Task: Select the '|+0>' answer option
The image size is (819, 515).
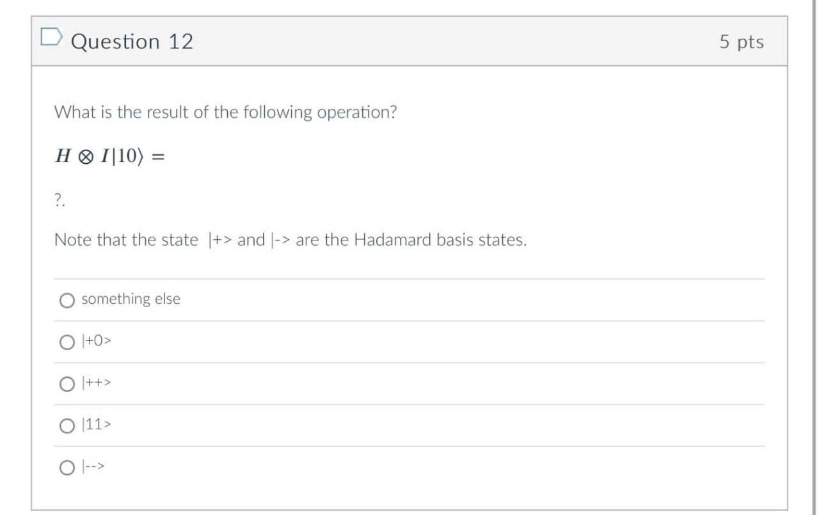Action: (67, 342)
